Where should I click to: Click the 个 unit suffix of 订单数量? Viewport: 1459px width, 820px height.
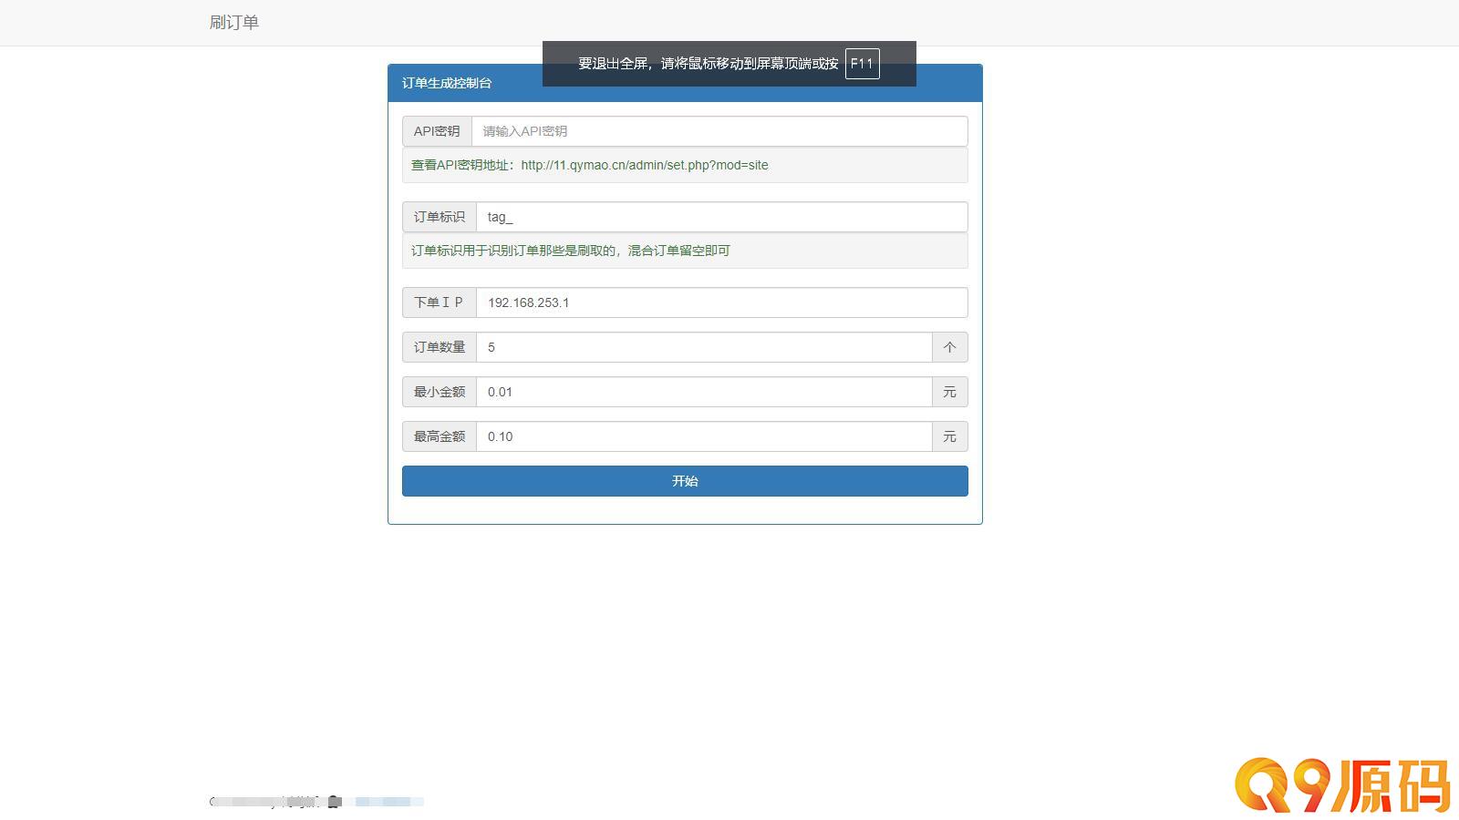(950, 347)
